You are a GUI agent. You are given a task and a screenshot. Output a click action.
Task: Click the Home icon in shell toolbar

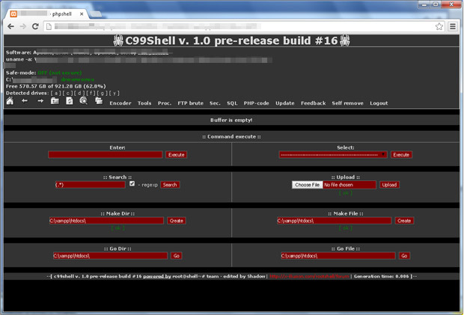pos(10,101)
